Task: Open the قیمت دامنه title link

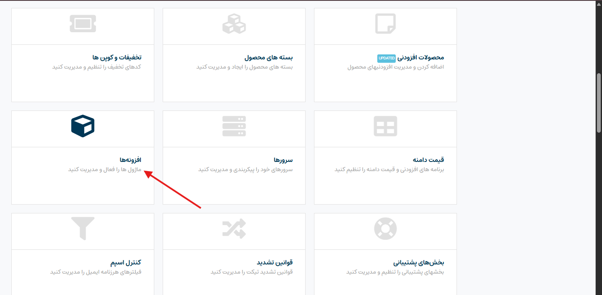Action: pyautogui.click(x=428, y=160)
